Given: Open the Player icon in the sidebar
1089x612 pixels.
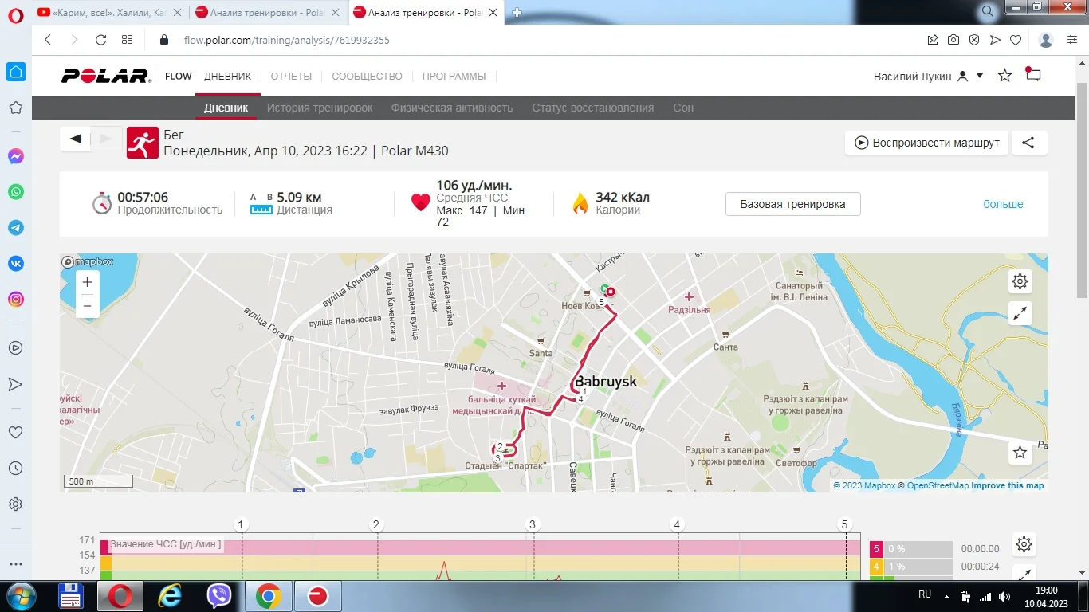Looking at the screenshot, I should click(16, 347).
